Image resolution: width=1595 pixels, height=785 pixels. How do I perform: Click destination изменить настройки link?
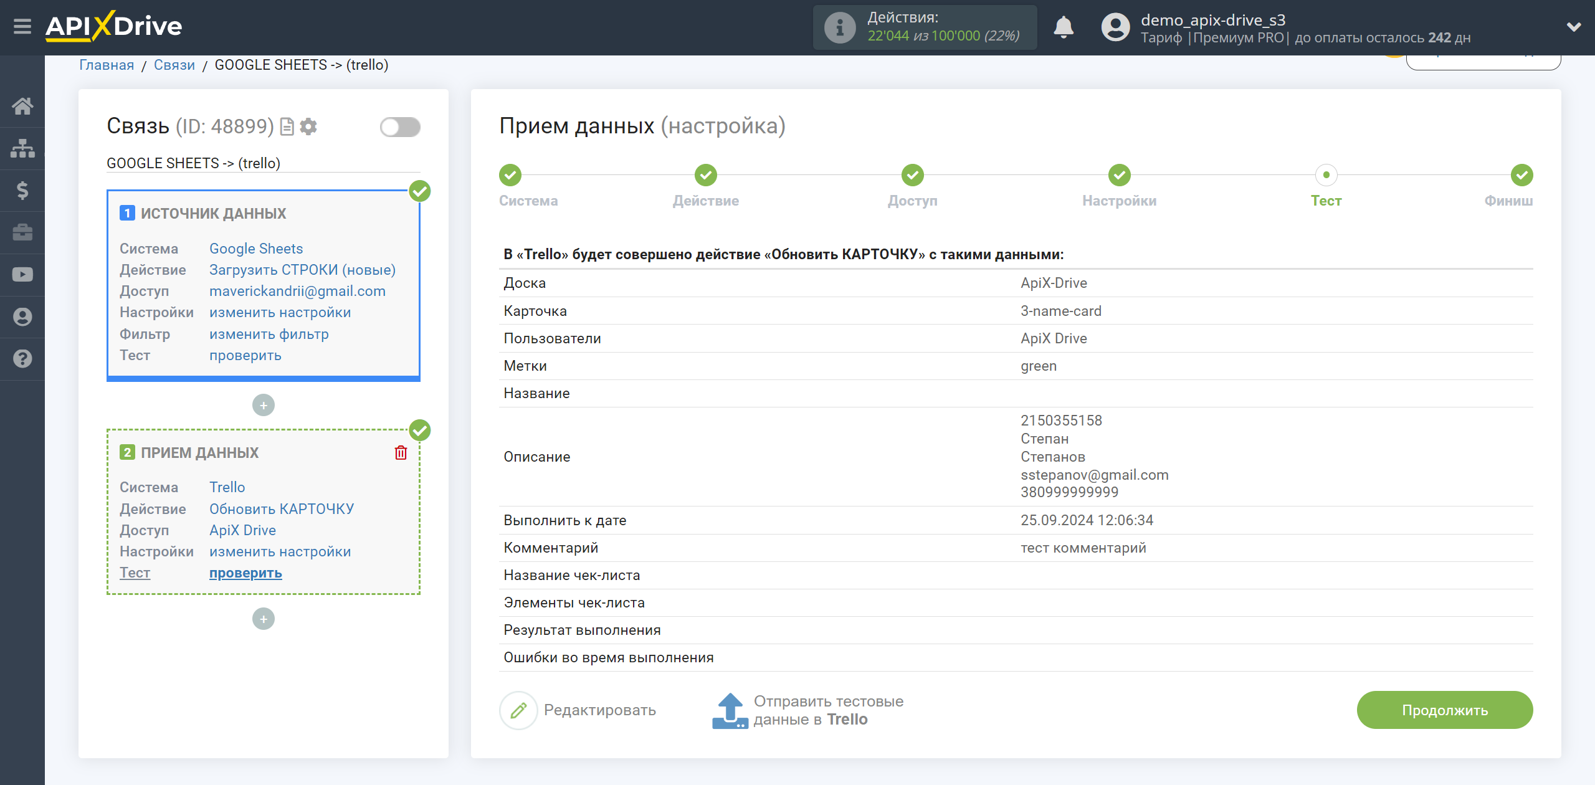click(x=280, y=551)
